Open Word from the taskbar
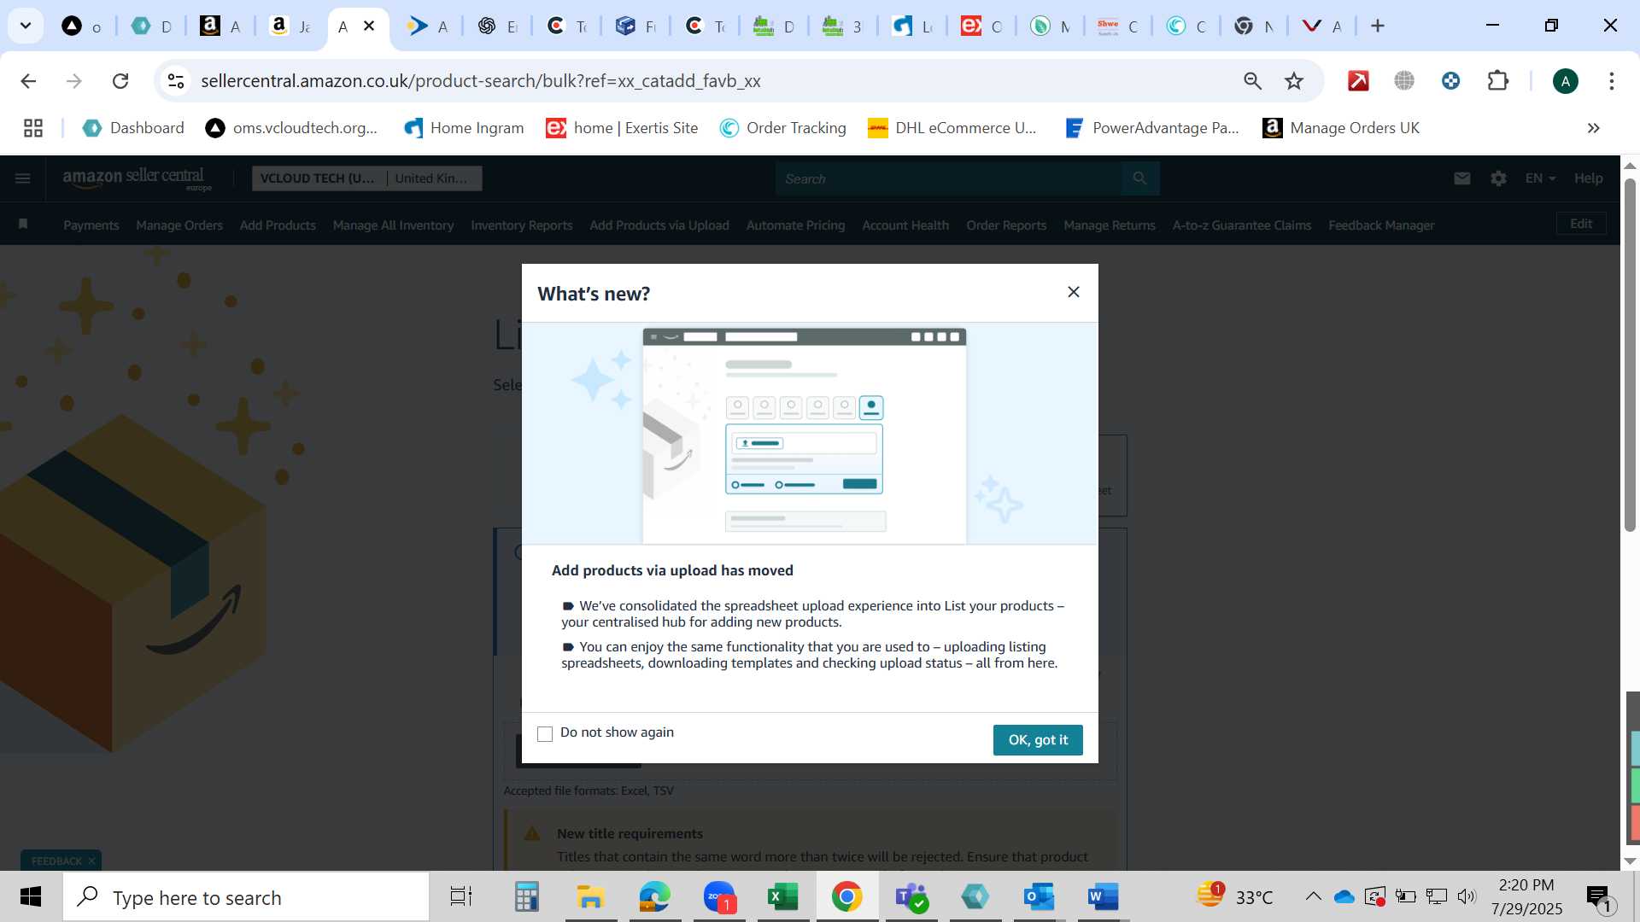The height and width of the screenshot is (922, 1640). tap(1103, 897)
